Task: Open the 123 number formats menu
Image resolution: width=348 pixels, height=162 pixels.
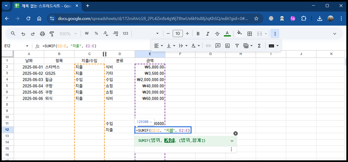Action: pyautogui.click(x=126, y=34)
